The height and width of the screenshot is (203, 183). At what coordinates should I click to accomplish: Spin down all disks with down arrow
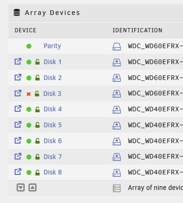pos(21,188)
